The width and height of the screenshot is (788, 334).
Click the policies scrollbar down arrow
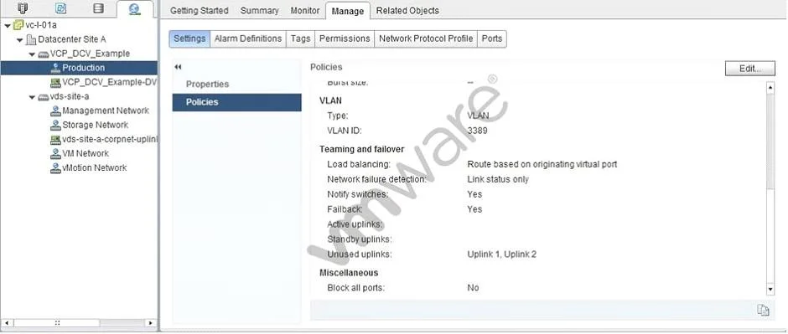click(770, 290)
